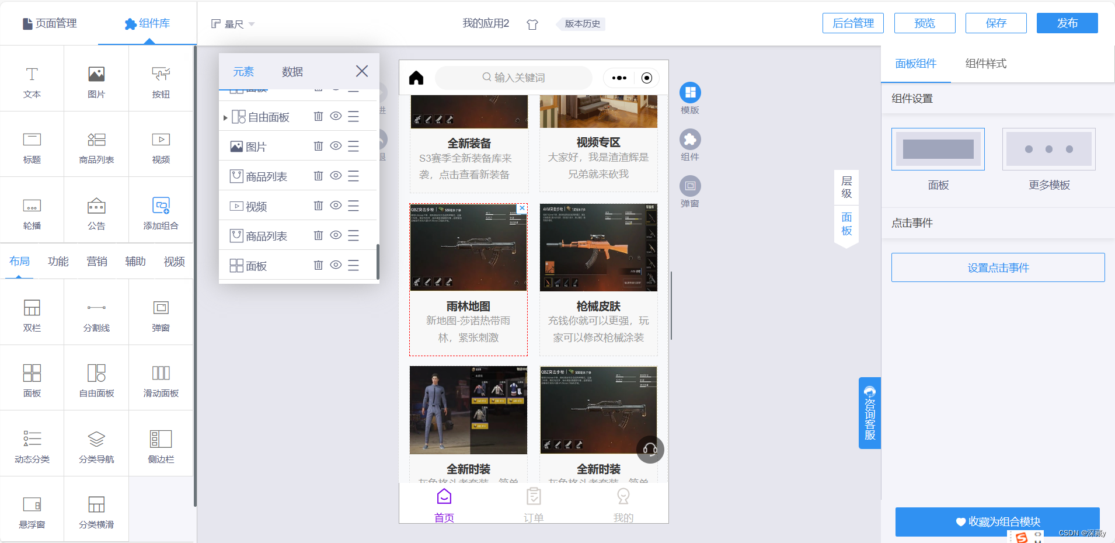The width and height of the screenshot is (1115, 543).
Task: Open the 弹窗 tool beside canvas
Action: (690, 192)
